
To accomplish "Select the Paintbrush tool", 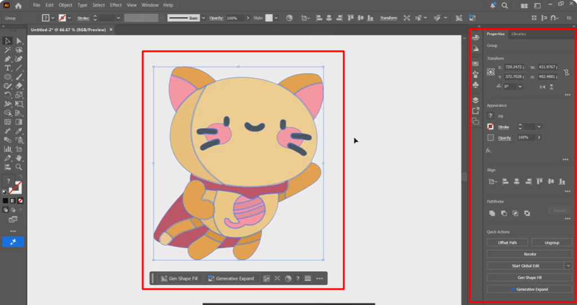I will click(19, 77).
